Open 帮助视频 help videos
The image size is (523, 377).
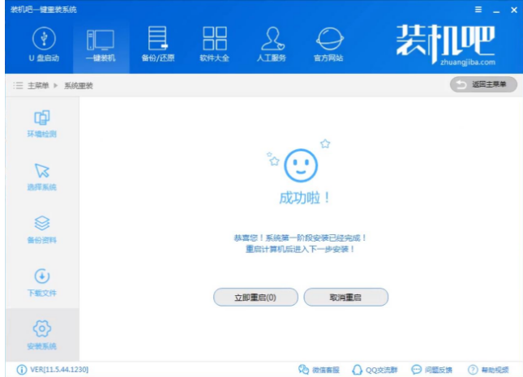(489, 370)
